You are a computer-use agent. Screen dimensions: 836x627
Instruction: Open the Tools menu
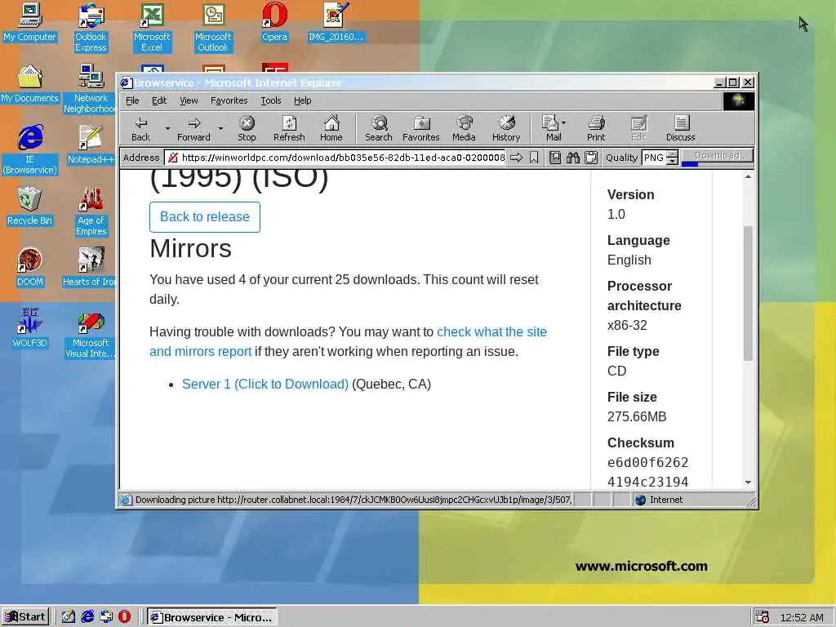[271, 100]
